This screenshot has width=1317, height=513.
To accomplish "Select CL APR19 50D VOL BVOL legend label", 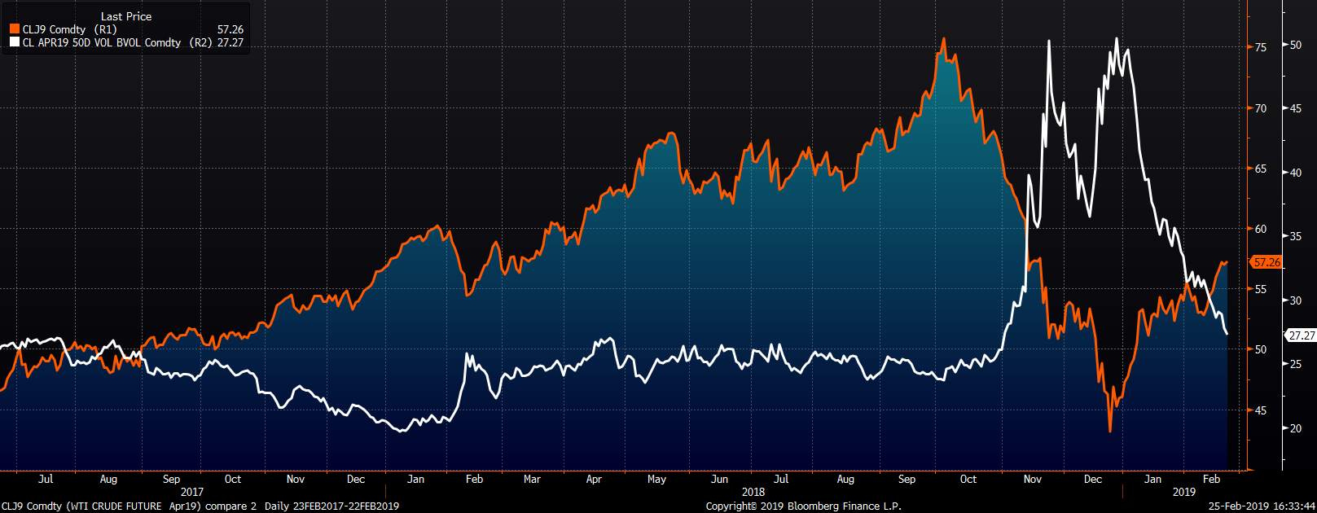I will [x=102, y=42].
